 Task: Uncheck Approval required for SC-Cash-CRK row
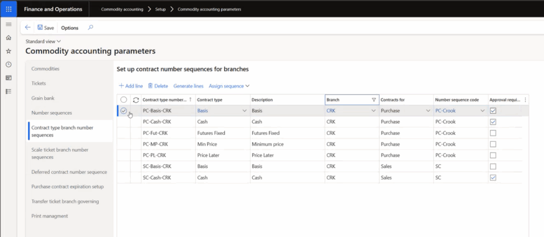click(x=493, y=177)
